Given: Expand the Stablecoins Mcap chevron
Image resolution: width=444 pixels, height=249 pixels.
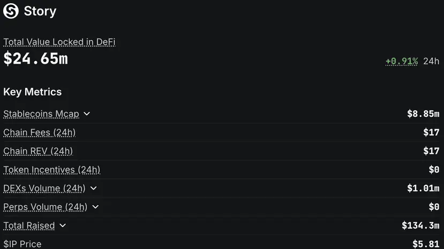Looking at the screenshot, I should pyautogui.click(x=87, y=114).
